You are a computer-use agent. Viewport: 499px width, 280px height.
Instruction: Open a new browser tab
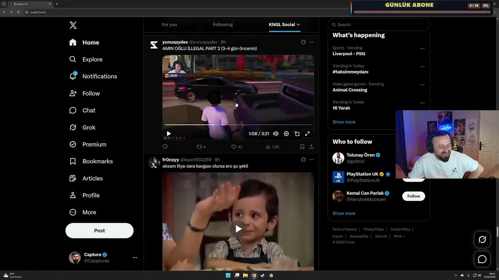[57, 4]
